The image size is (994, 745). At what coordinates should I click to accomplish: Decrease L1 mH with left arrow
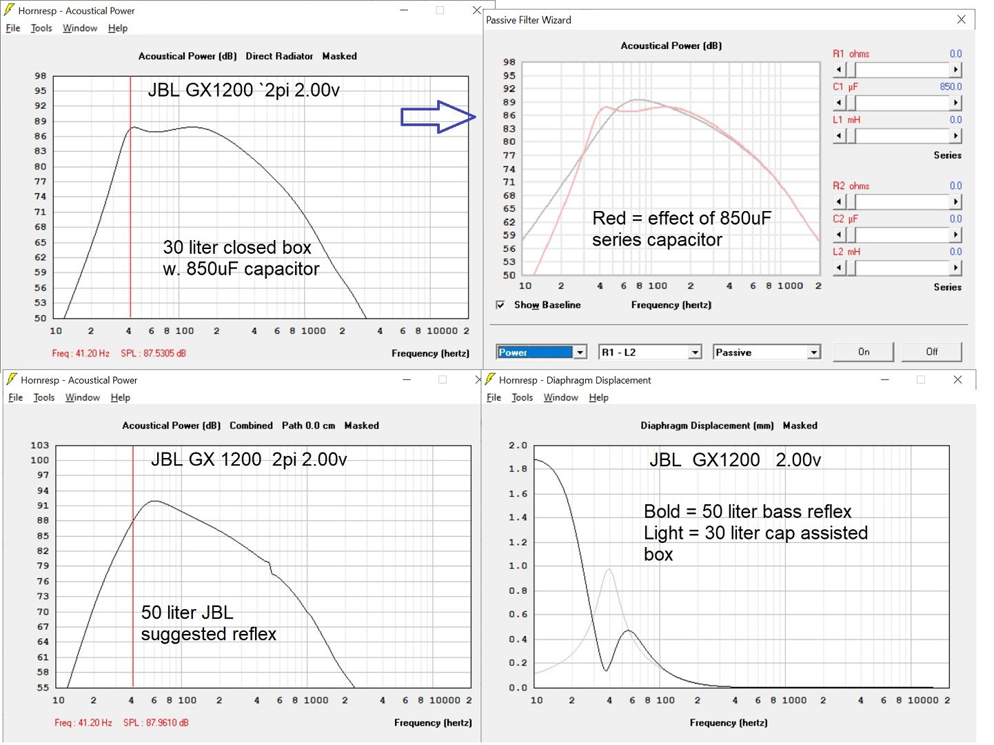coord(839,136)
